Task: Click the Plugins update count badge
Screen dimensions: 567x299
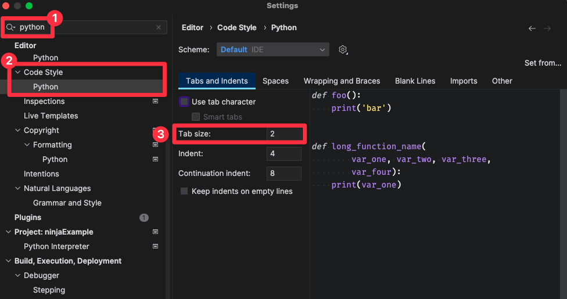Action: (144, 218)
